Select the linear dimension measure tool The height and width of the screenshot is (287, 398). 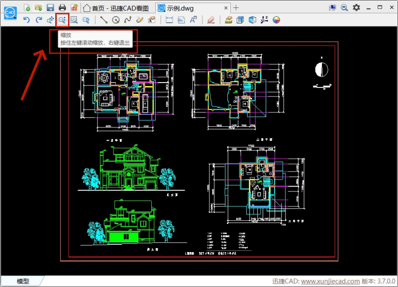coord(169,20)
